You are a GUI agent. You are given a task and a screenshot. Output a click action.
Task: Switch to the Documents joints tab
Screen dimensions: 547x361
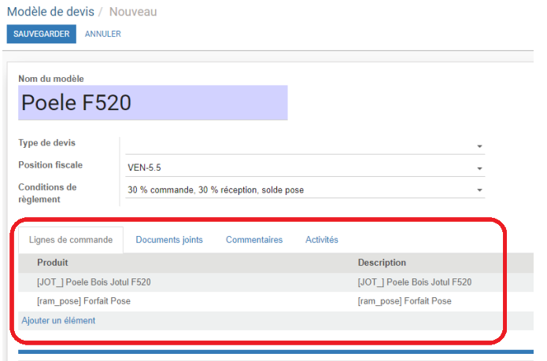169,240
